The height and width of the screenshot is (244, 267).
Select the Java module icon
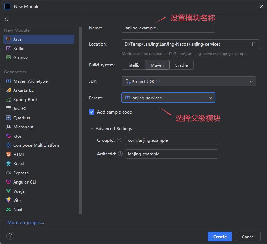click(x=8, y=39)
